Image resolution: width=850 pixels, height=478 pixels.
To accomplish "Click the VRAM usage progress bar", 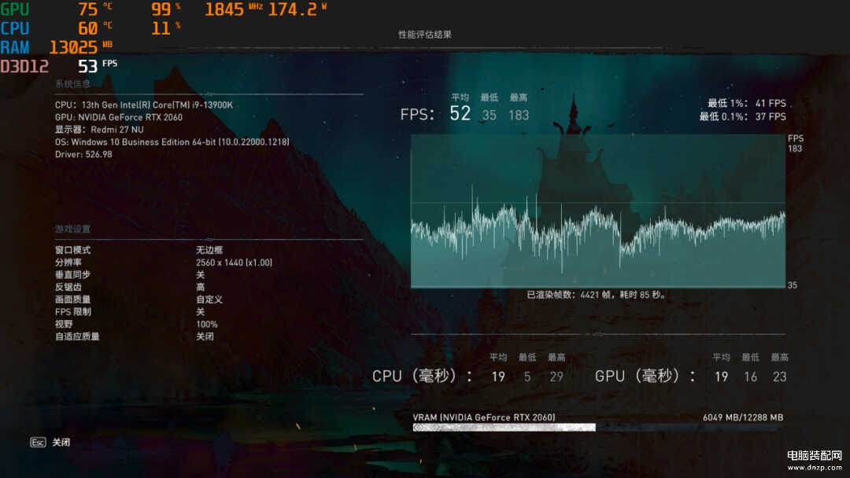I will 598,428.
